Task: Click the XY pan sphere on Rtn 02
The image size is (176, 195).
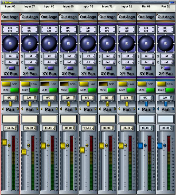Action: click(166, 43)
